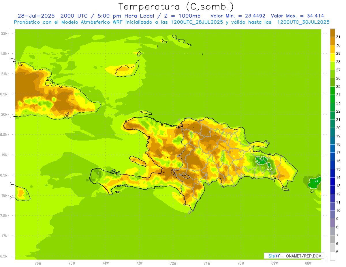Click the legend color band between 6 and 7
The image size is (346, 267).
pyautogui.click(x=332, y=240)
